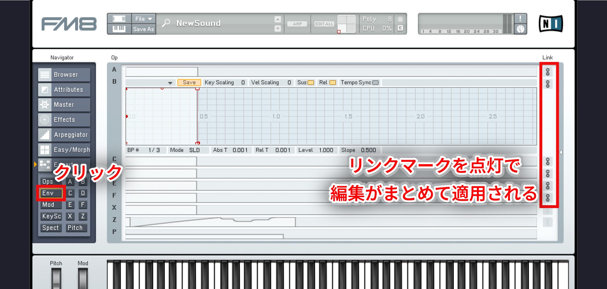Click the Expert page icon
Image resolution: width=607 pixels, height=289 pixels.
click(x=45, y=165)
